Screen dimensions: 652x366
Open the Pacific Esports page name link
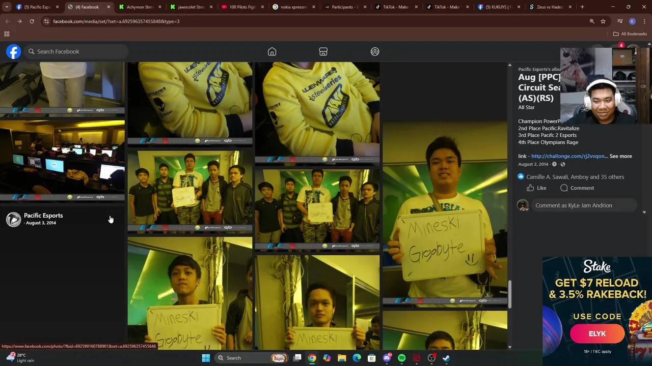[x=43, y=216]
